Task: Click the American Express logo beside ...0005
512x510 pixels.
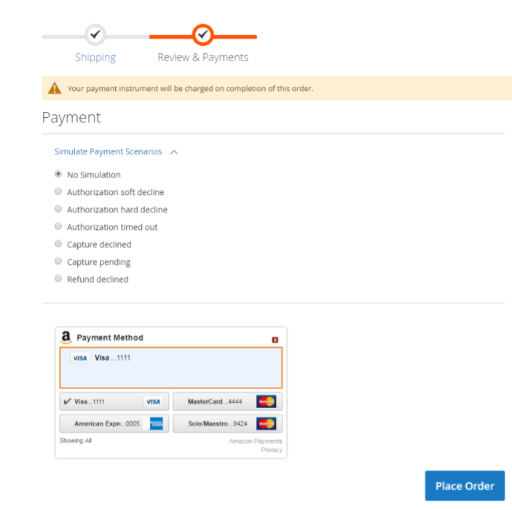Action: point(157,423)
